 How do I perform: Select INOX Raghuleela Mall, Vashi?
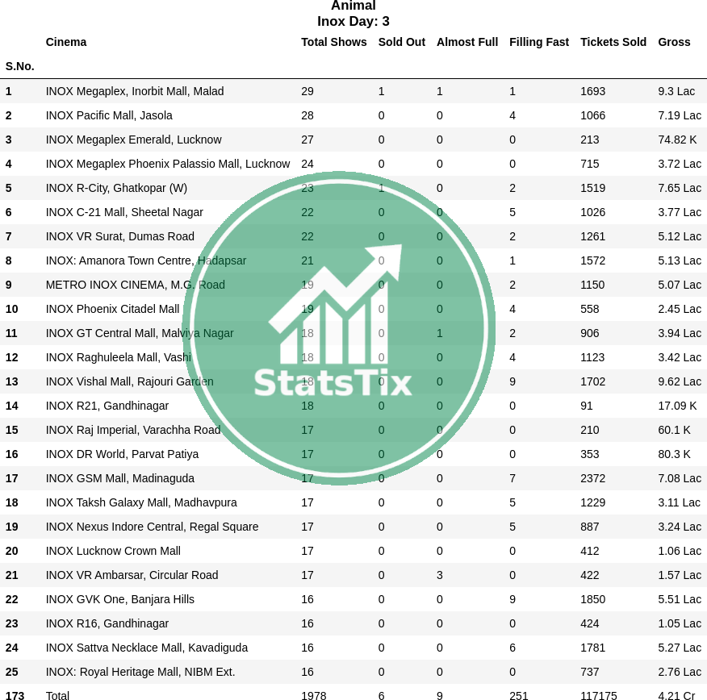(118, 357)
